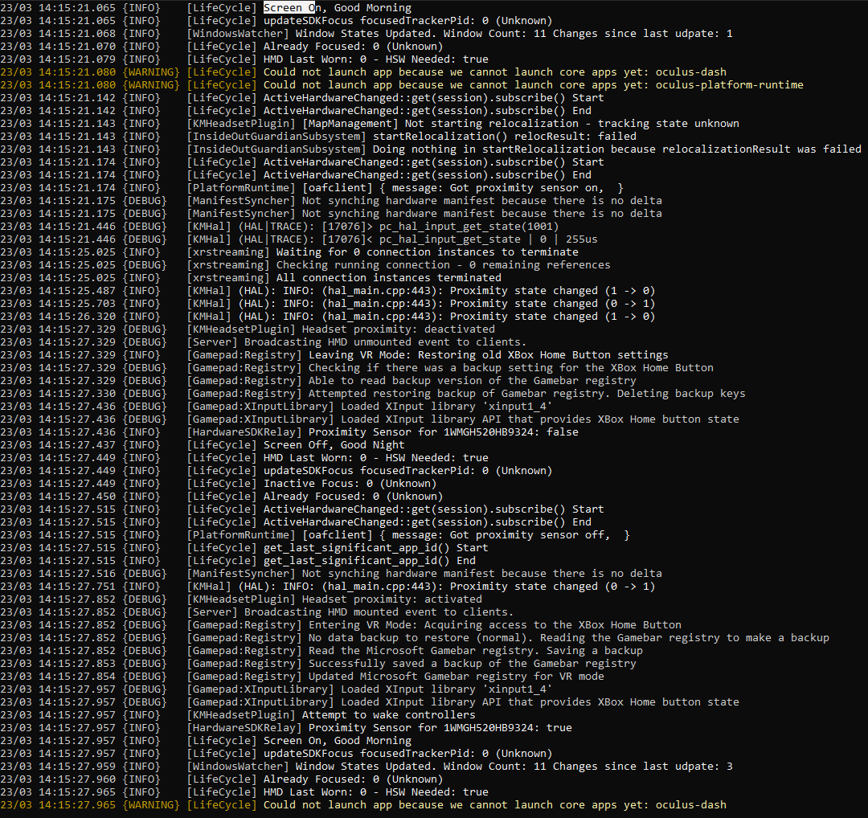Click the highlighted 'Screen On, Good Morning' line at 14:15:21.065
This screenshot has width=868, height=818.
(206, 8)
